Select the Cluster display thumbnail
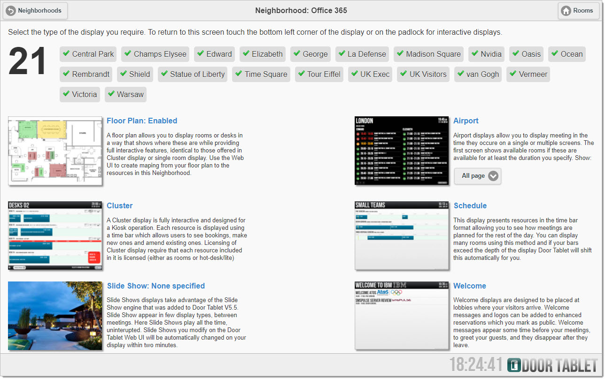This screenshot has height=380, width=606. coord(55,236)
